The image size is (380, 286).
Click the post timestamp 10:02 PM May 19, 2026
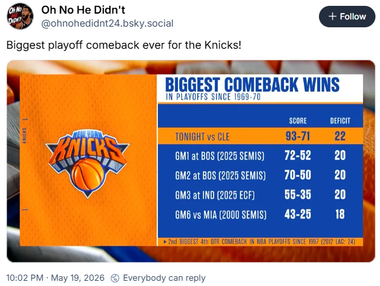tap(55, 278)
